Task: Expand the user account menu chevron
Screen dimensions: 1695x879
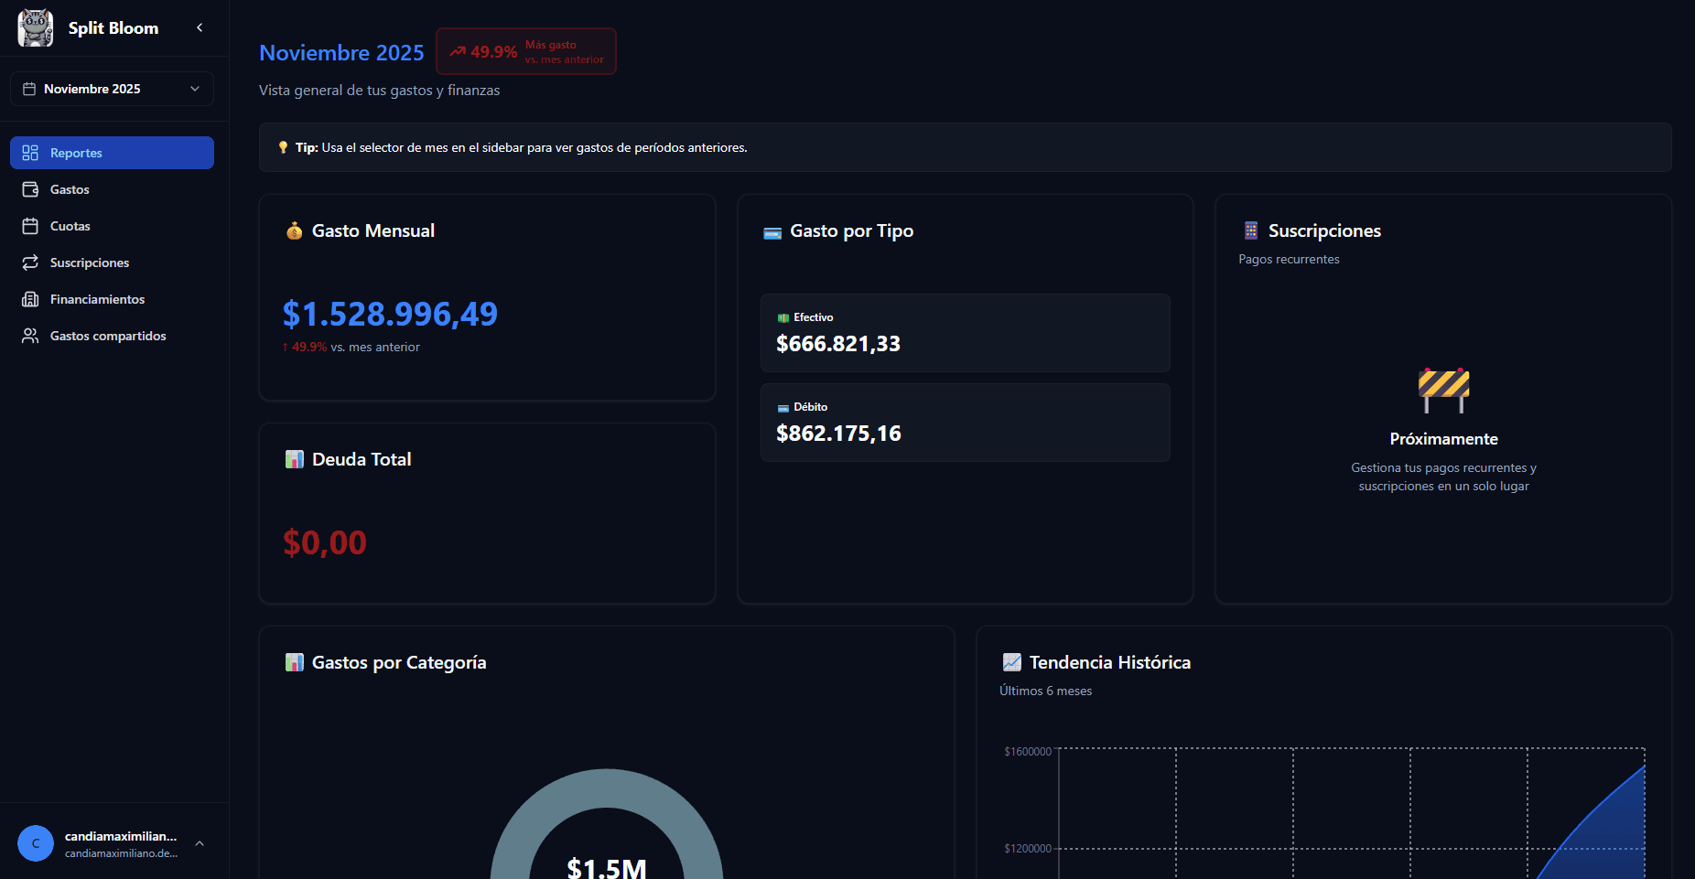Action: click(x=200, y=843)
